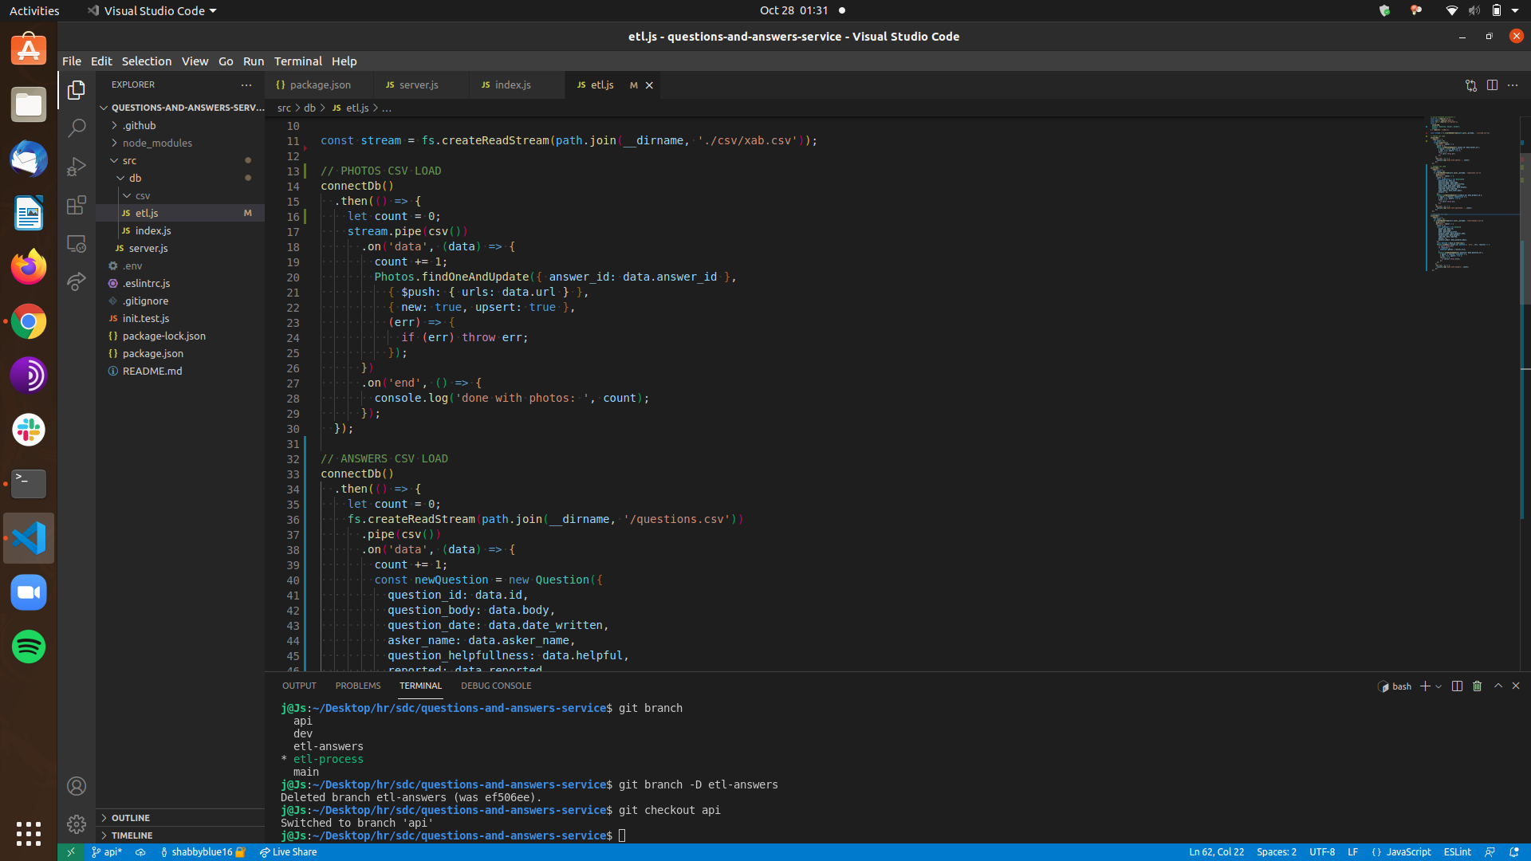The height and width of the screenshot is (861, 1531).
Task: Open the Selection menu
Action: 146,61
